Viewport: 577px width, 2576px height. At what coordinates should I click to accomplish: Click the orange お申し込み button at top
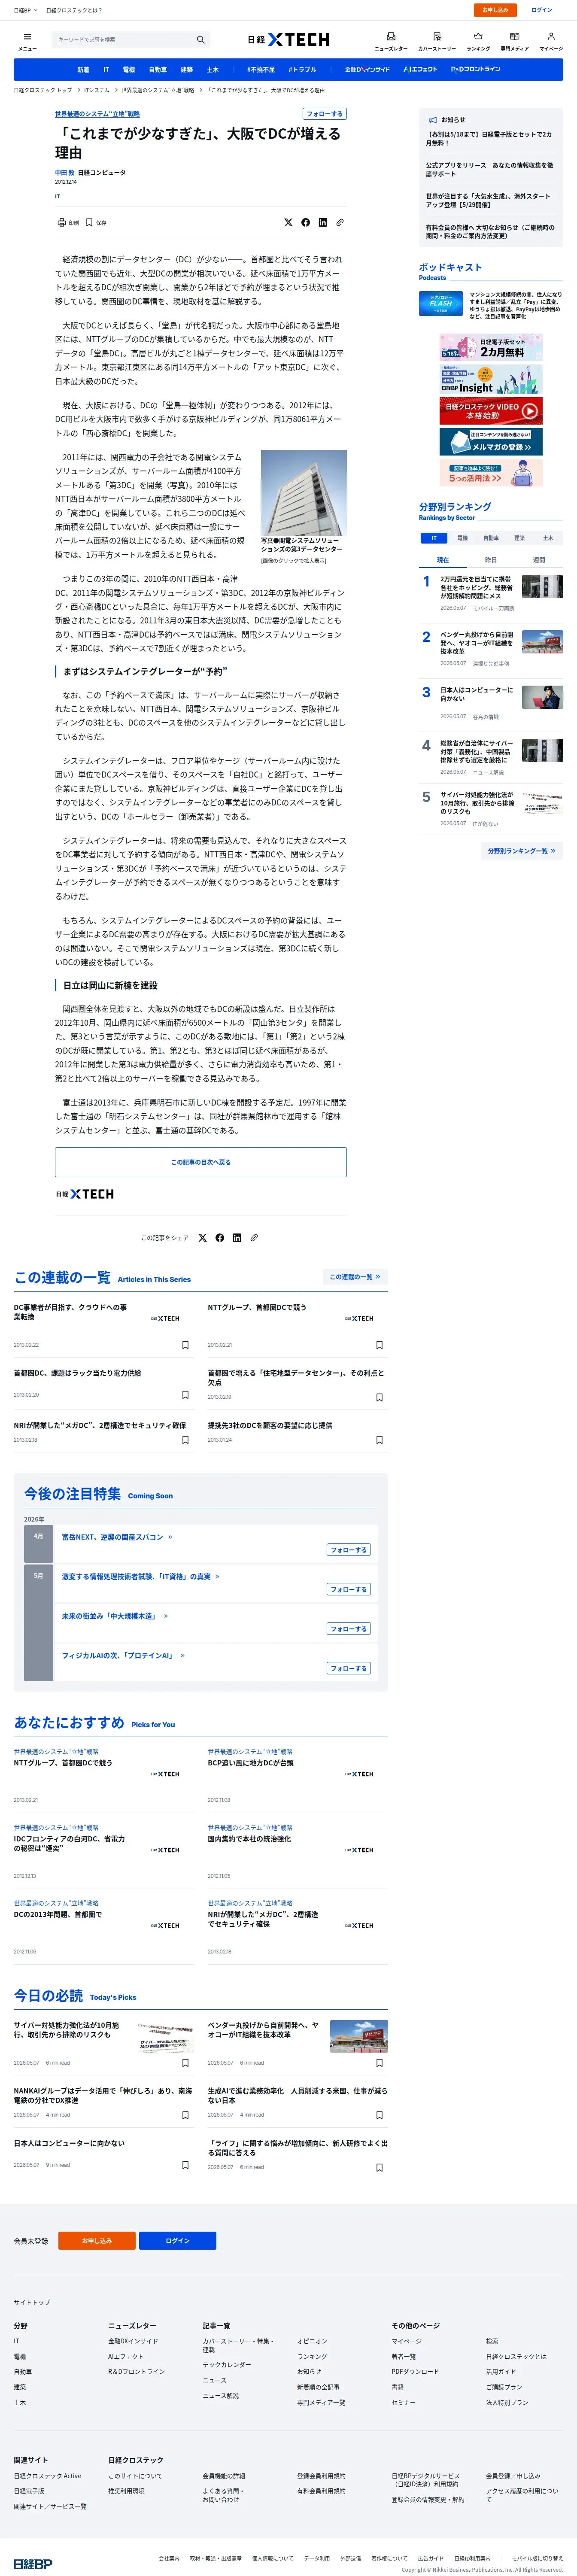pyautogui.click(x=495, y=10)
